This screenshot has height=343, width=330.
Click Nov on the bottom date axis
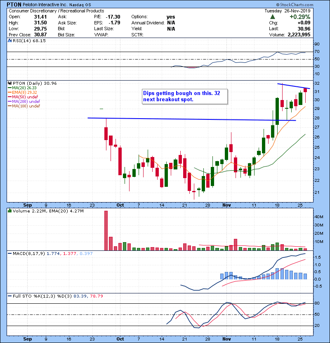tap(227, 339)
